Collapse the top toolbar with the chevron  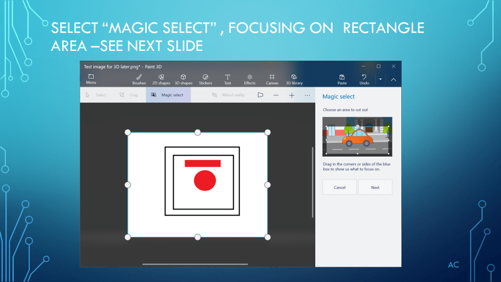tap(393, 79)
